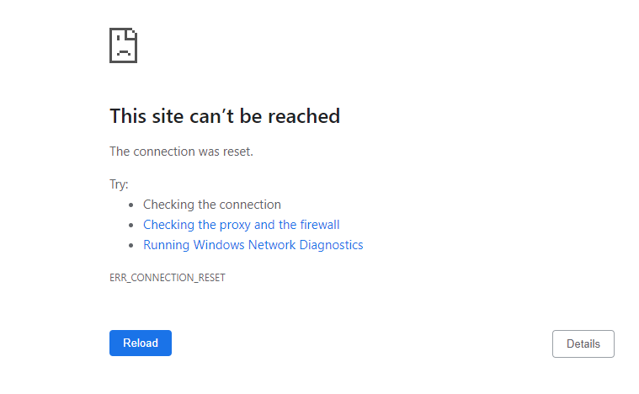
Task: Click the bullet beside 'Checking the connection'
Action: click(130, 205)
